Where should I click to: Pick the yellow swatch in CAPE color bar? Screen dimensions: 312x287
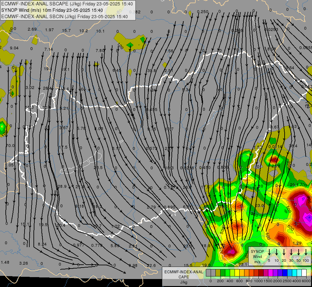237,273
